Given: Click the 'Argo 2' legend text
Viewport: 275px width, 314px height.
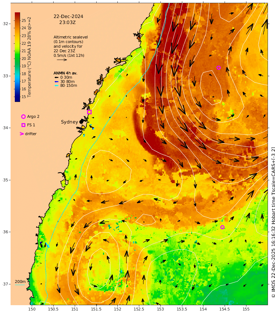Looking at the screenshot, I should point(33,116).
